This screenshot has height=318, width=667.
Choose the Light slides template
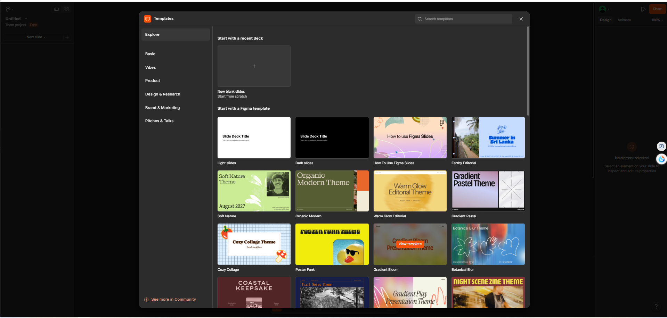tap(254, 137)
